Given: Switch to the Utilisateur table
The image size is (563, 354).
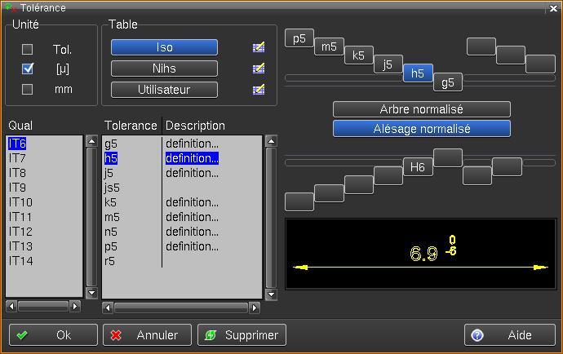Looking at the screenshot, I should [164, 89].
